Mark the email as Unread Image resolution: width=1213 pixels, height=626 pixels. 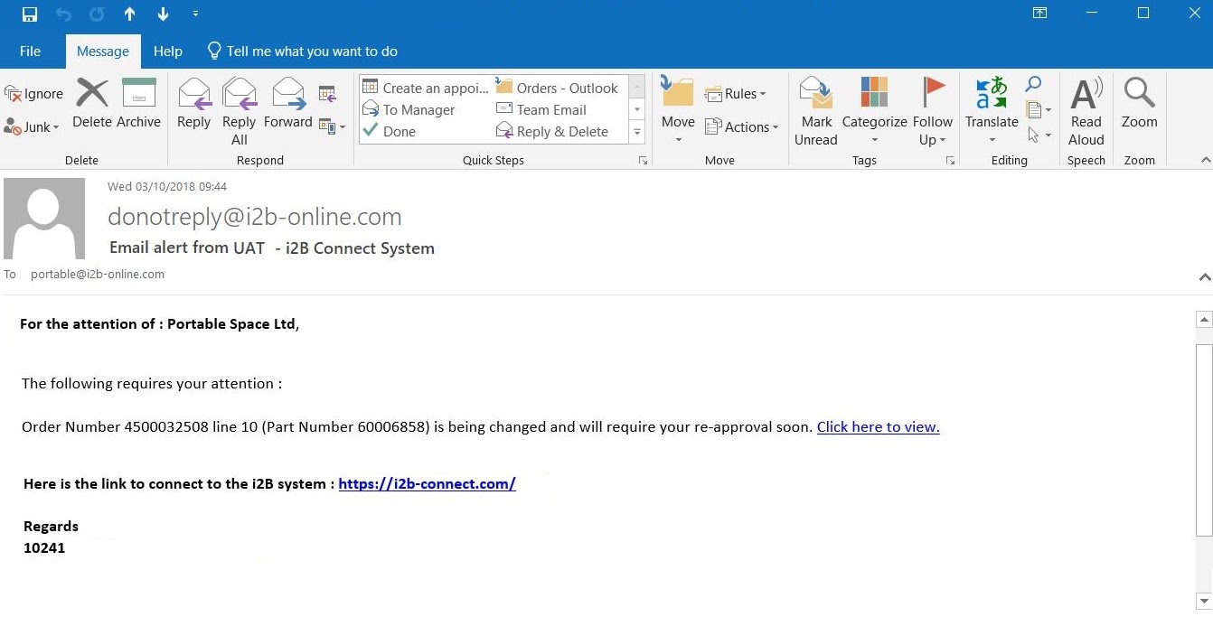[x=816, y=112]
